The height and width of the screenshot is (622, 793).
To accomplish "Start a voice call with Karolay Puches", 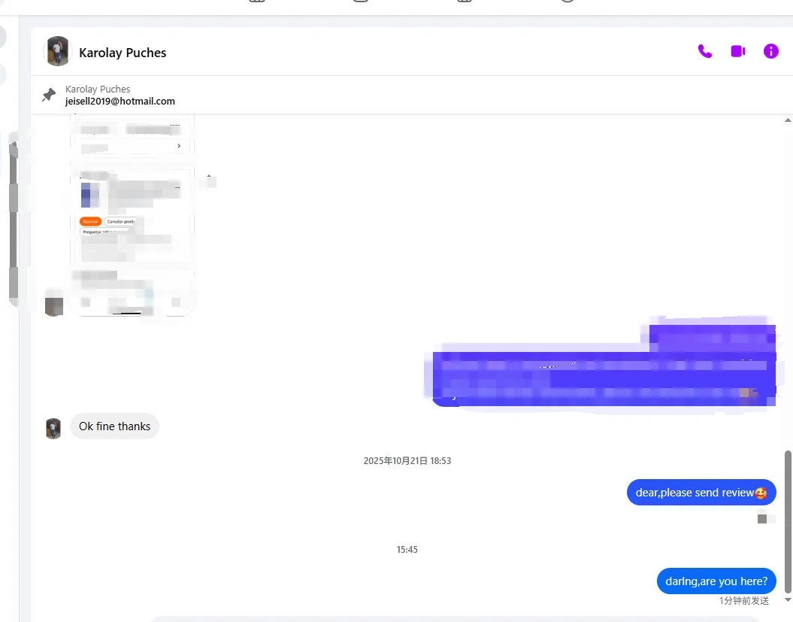I will click(704, 51).
